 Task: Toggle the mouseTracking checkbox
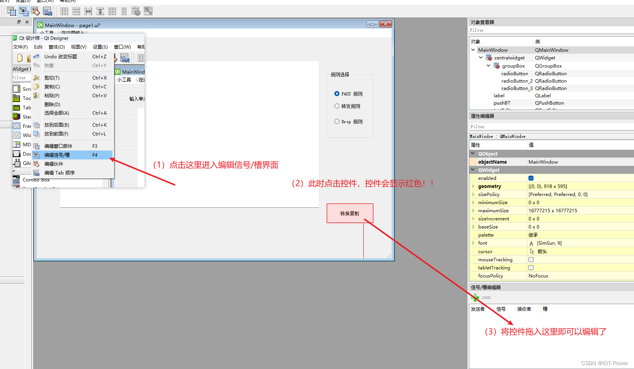[531, 259]
